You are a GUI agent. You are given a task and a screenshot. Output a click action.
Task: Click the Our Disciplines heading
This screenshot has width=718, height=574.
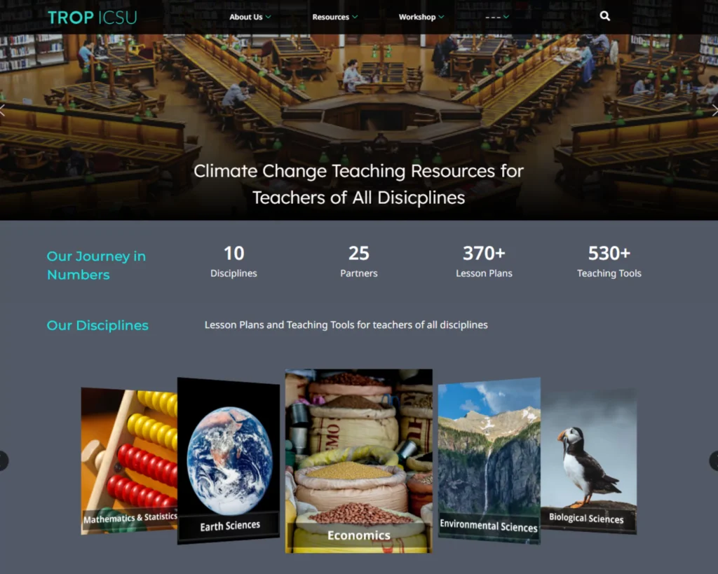(x=97, y=325)
